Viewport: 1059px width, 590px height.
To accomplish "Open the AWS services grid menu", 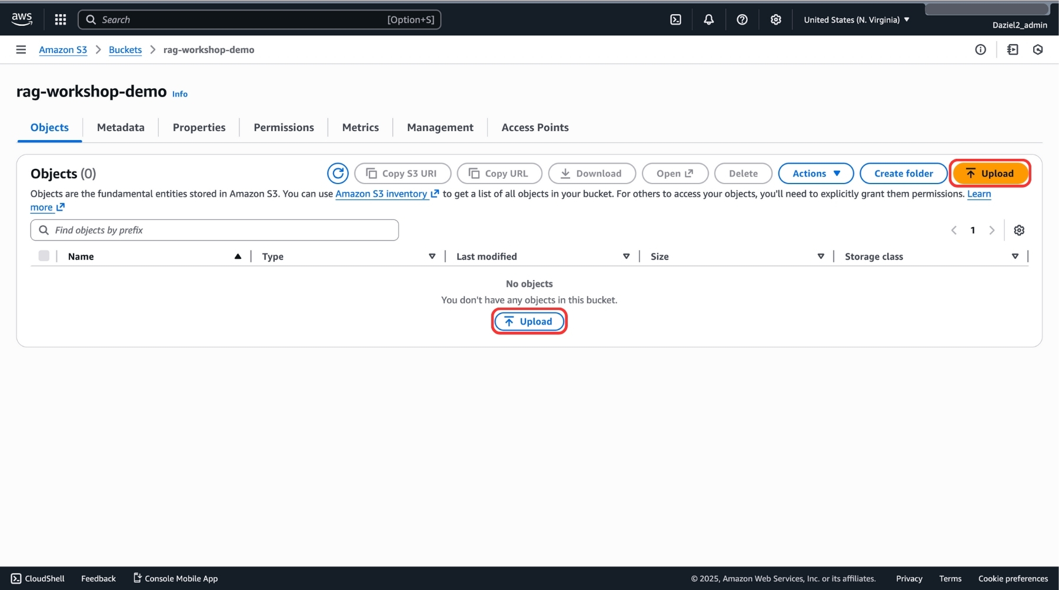I will 60,19.
